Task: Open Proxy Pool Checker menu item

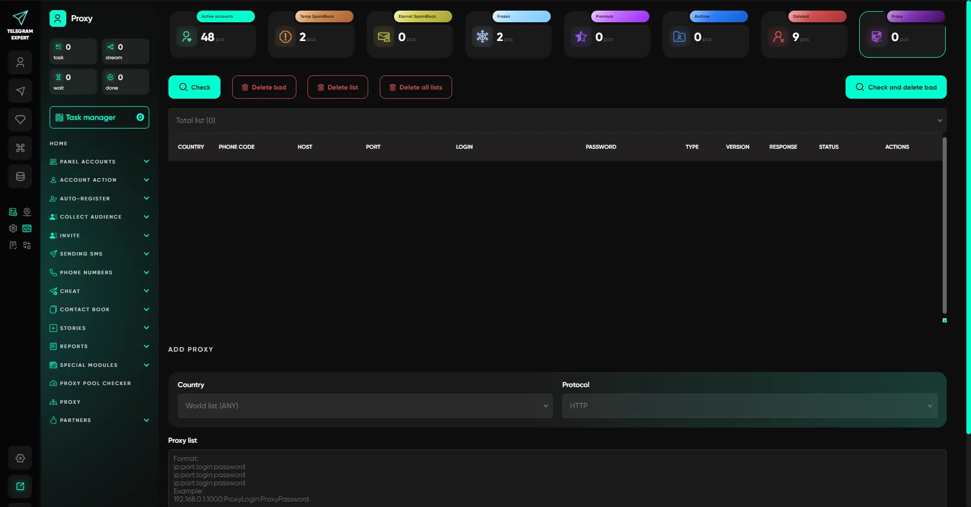Action: (x=95, y=384)
